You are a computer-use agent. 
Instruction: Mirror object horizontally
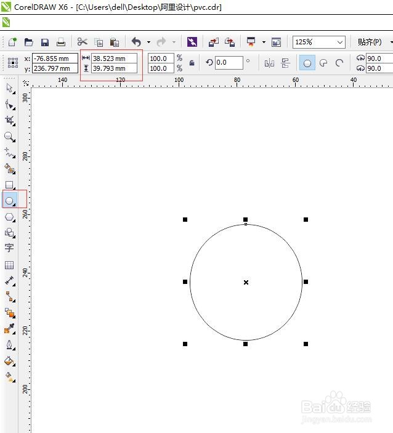(x=269, y=63)
